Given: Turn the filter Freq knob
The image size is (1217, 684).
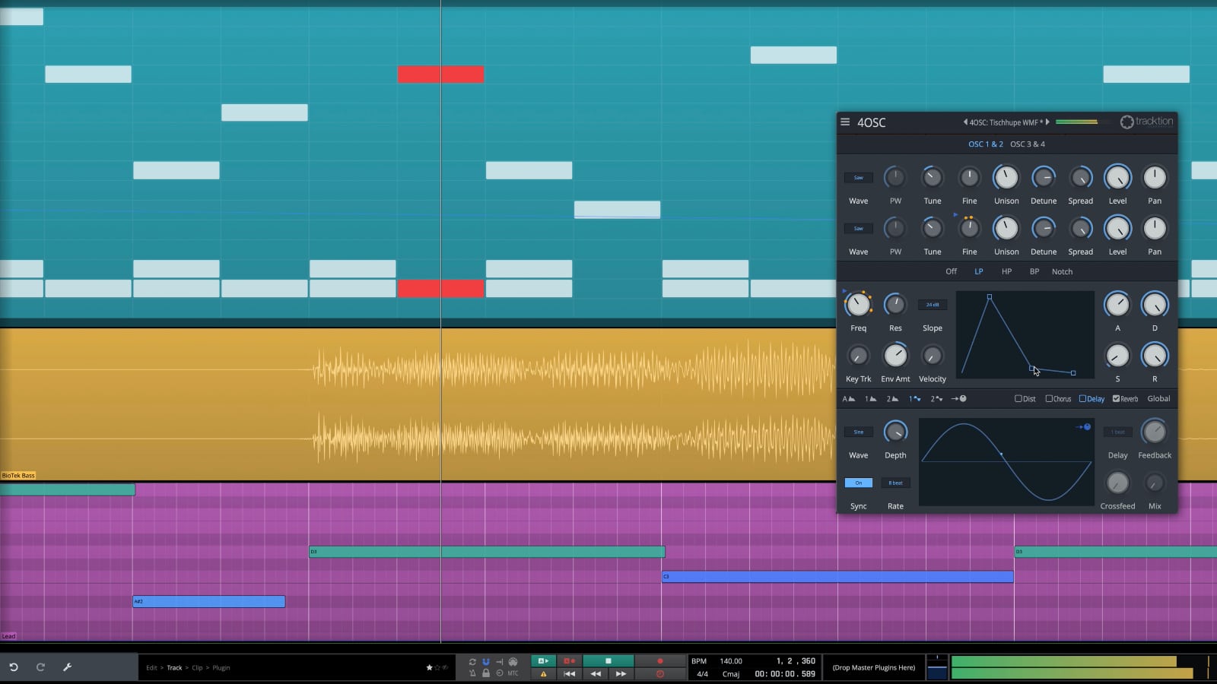Looking at the screenshot, I should click(x=858, y=304).
